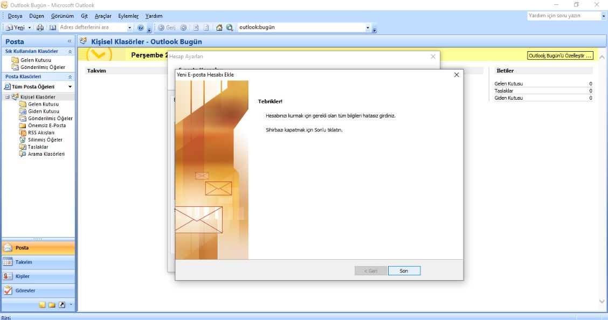Collapse the Sık Kullanılan Klasörler section

(x=70, y=51)
